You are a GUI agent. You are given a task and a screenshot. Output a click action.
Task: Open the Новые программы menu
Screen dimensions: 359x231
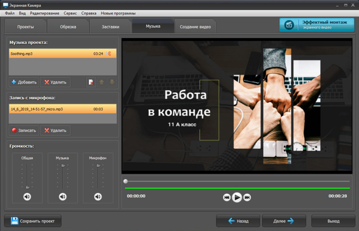118,13
